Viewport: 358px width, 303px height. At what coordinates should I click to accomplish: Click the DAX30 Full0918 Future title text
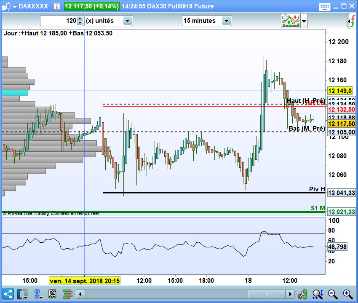click(180, 6)
